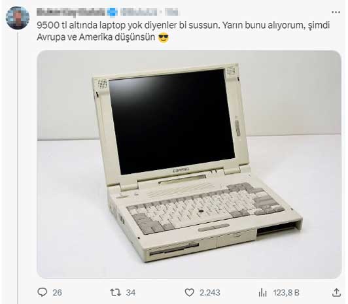This screenshot has width=348, height=304.
Task: Click the retweet count 34
Action: point(131,293)
